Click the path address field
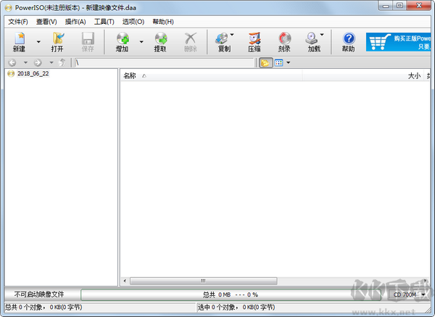This screenshot has width=435, height=317. 165,62
